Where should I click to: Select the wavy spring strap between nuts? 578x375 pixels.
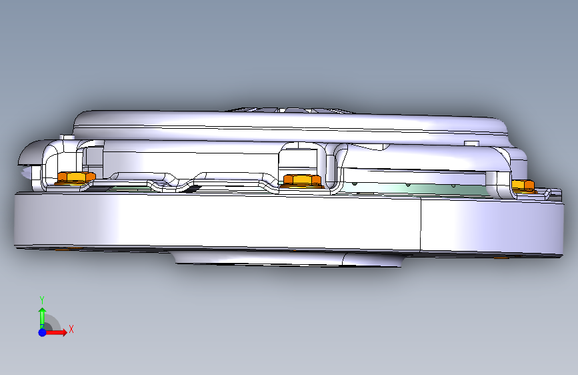point(184,181)
